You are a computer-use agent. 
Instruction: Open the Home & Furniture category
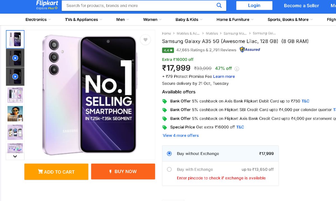pos(235,20)
